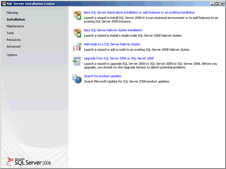Switch to the Advanced section
Viewport: 226px width, 169px height.
tap(13, 47)
